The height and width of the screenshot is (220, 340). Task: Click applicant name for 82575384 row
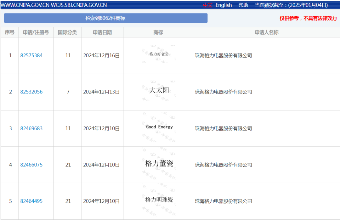point(223,55)
